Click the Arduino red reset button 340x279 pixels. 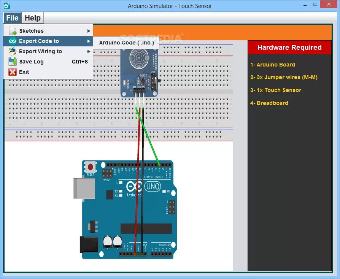[x=91, y=167]
